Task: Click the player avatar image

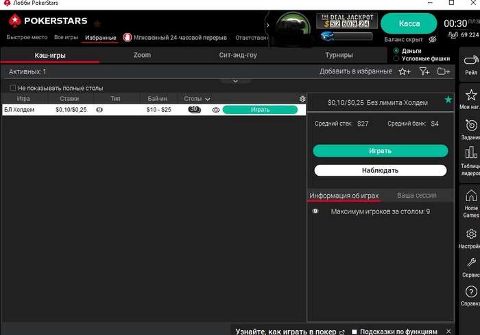Action: pyautogui.click(x=293, y=28)
